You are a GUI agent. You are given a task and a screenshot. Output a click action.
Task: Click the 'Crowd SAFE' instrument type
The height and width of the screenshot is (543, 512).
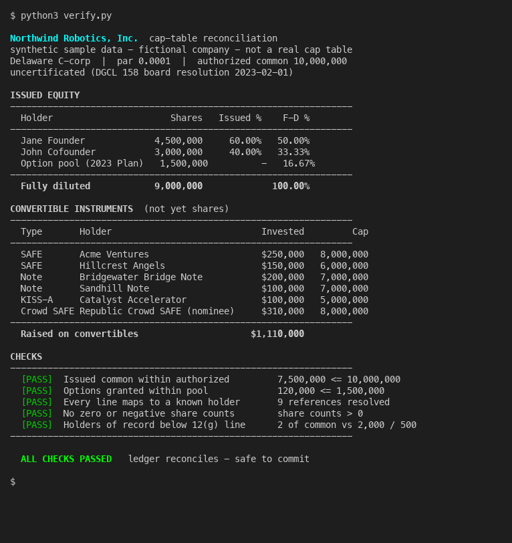47,312
